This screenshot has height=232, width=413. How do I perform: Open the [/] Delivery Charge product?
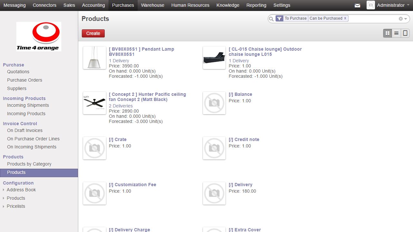pyautogui.click(x=130, y=230)
